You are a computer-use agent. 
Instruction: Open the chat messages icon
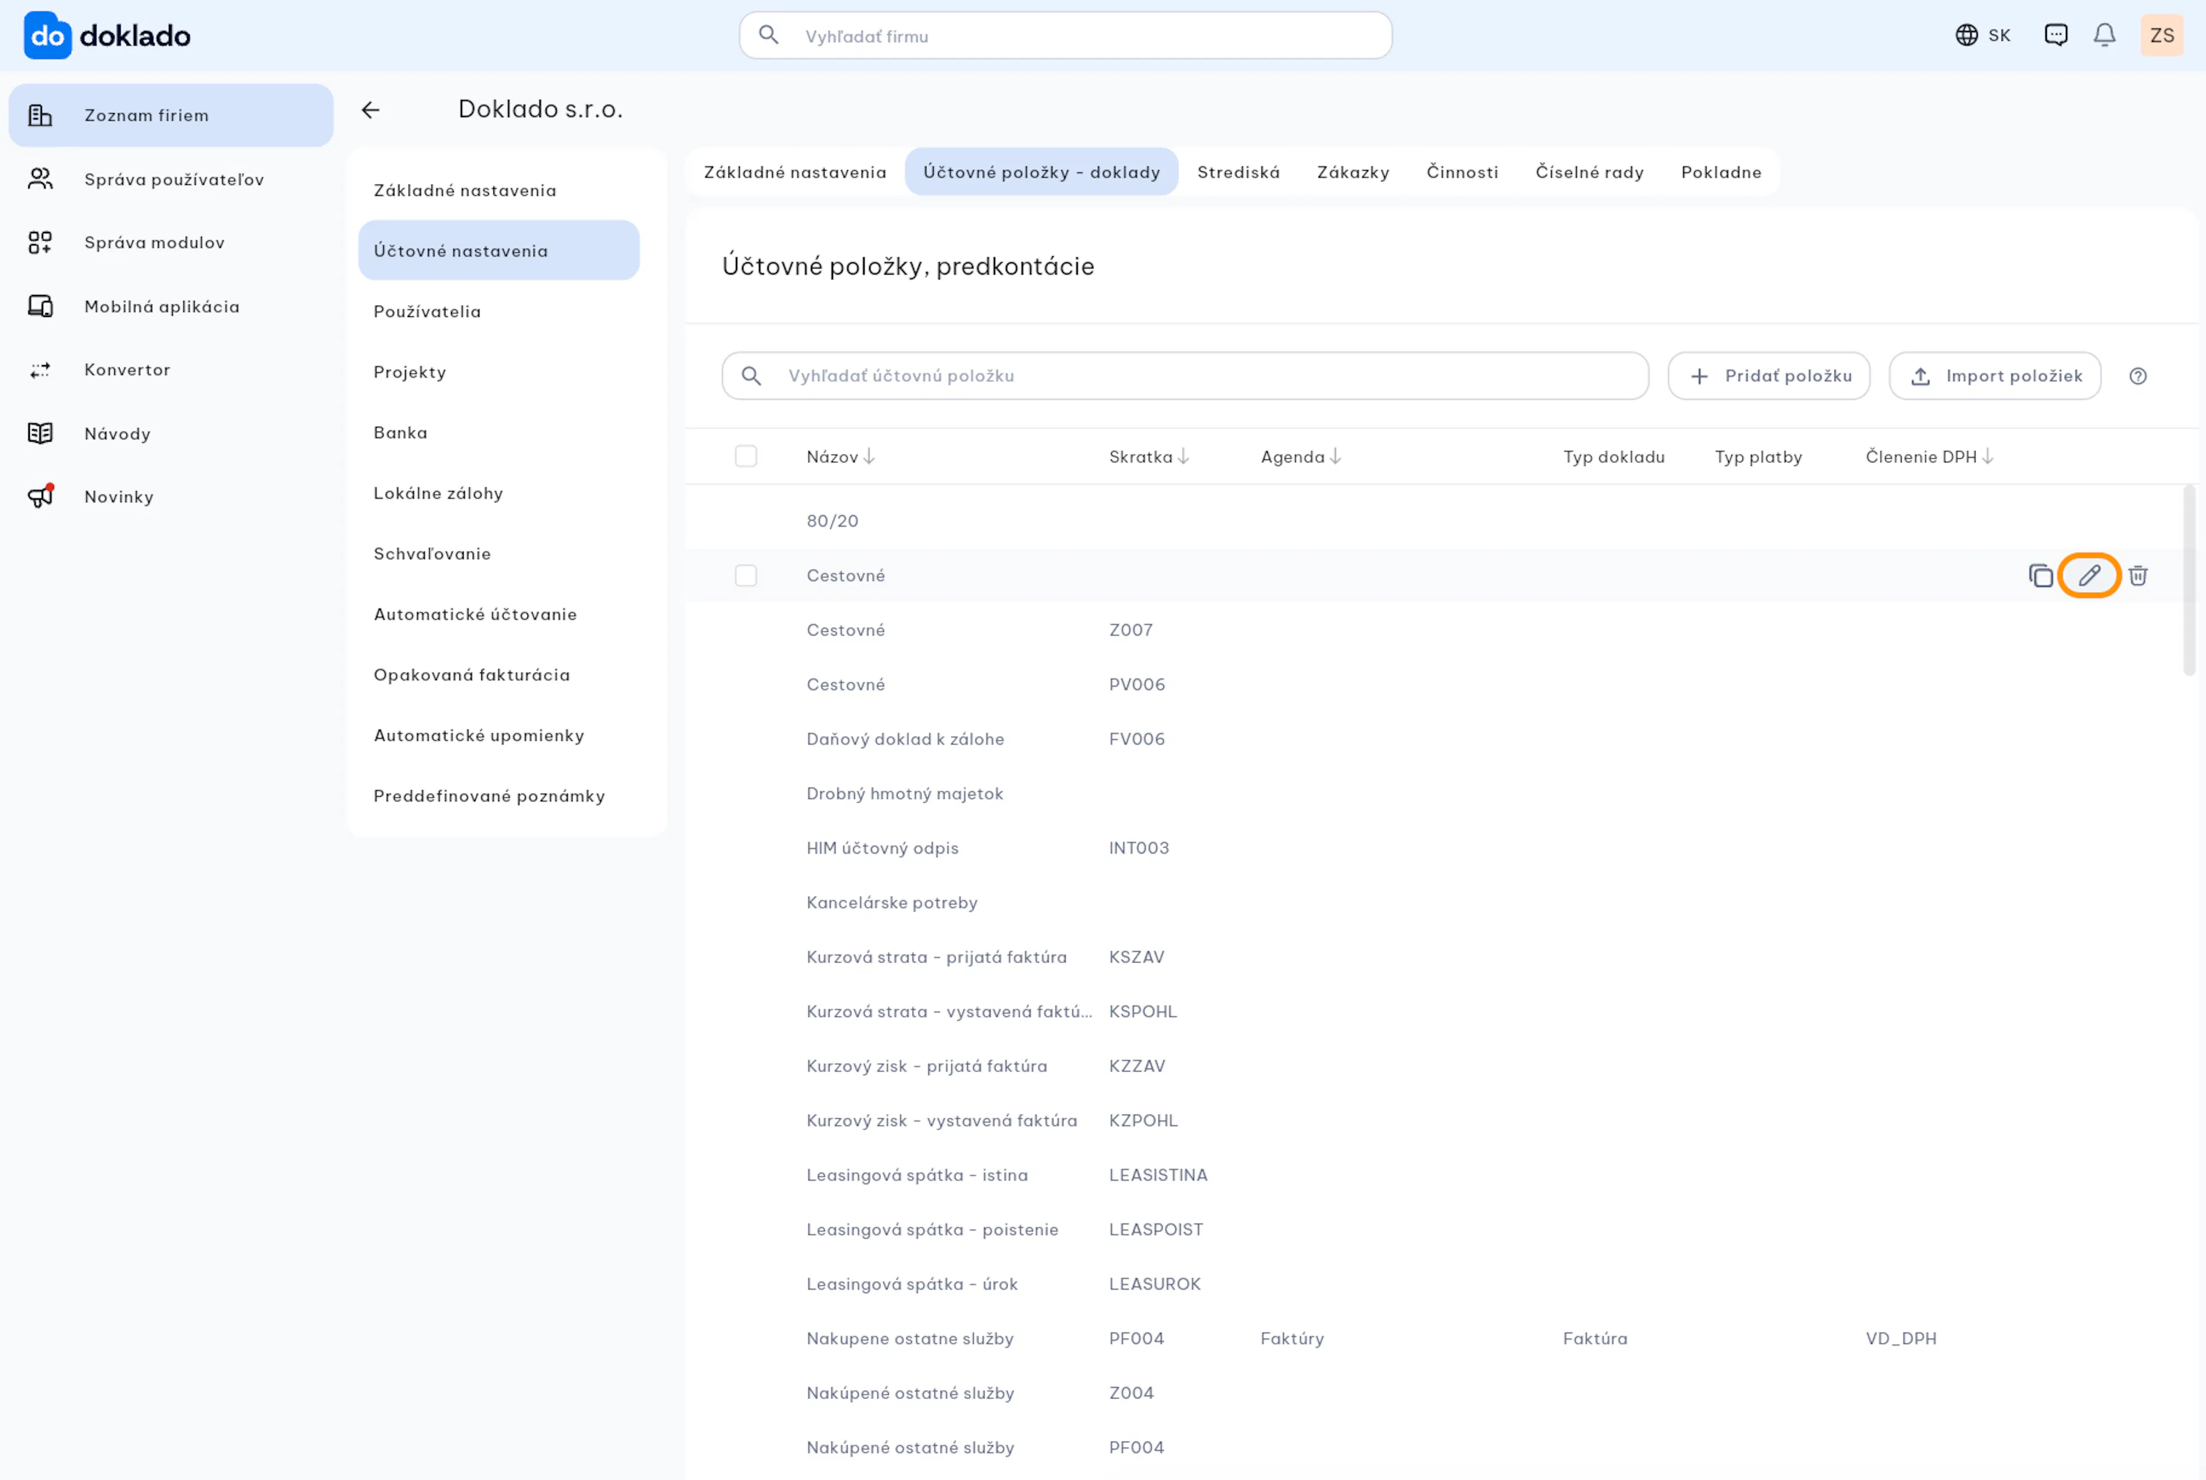[x=2056, y=35]
